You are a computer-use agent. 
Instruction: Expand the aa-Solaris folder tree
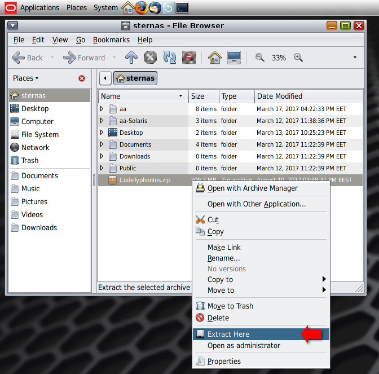tap(102, 121)
